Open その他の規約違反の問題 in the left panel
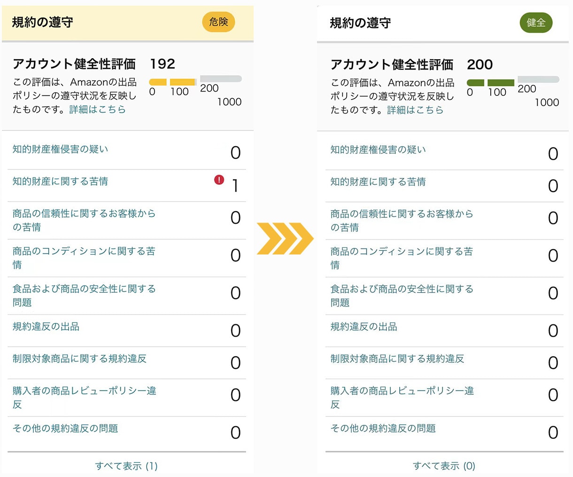Viewport: 573px width, 477px height. pyautogui.click(x=65, y=428)
